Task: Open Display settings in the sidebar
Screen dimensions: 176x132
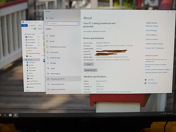Action: [52, 36]
